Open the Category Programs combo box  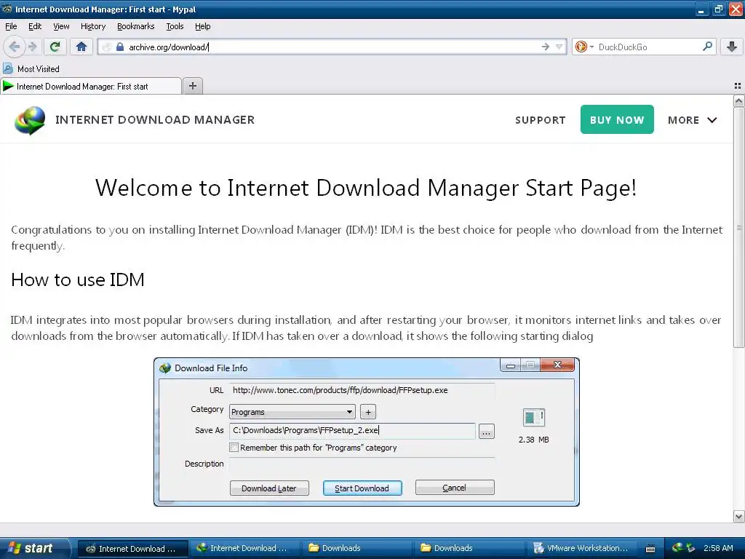292,412
